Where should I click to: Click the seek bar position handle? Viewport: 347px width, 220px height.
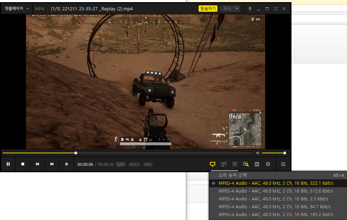(76, 153)
